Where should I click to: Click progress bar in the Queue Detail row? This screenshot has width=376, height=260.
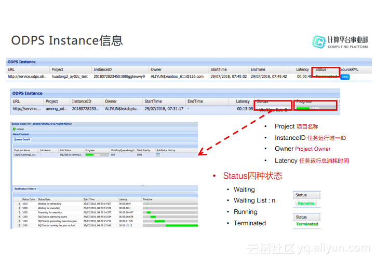(x=97, y=155)
